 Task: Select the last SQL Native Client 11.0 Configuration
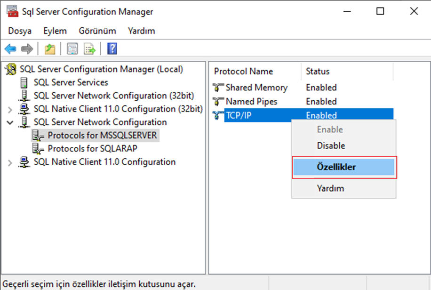coord(104,162)
